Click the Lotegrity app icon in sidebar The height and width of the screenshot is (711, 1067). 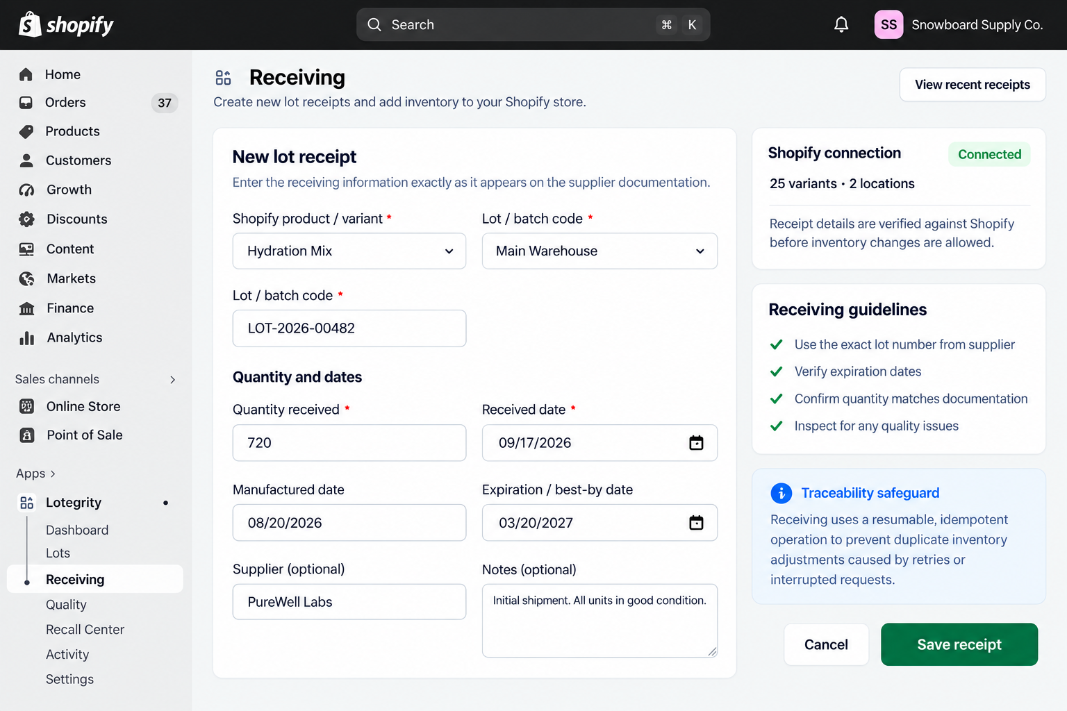26,503
